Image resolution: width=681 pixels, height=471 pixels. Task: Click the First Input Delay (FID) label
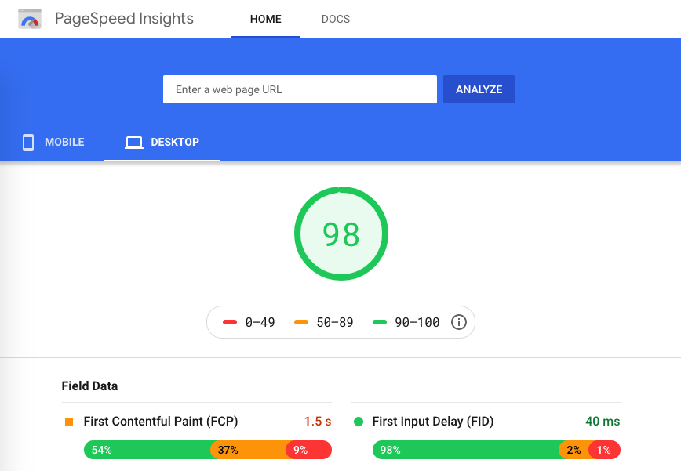click(x=433, y=422)
